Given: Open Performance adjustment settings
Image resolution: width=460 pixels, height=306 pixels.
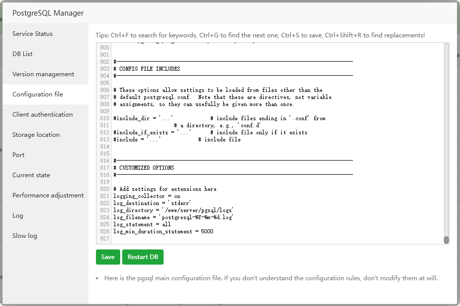Looking at the screenshot, I should 48,195.
